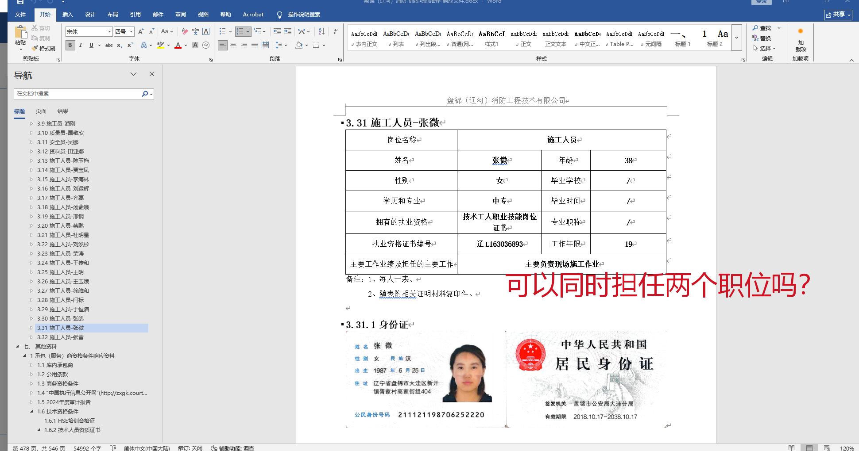Toggle bold formatting button
The height and width of the screenshot is (451, 859).
click(x=70, y=45)
